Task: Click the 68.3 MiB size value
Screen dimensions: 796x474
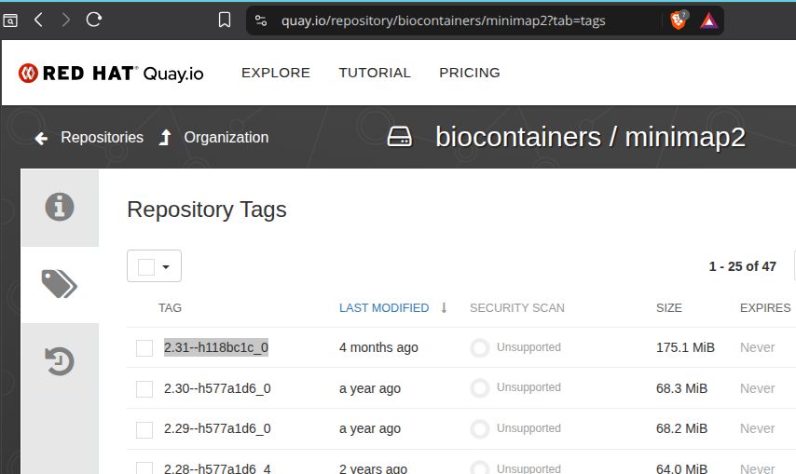Action: click(681, 388)
